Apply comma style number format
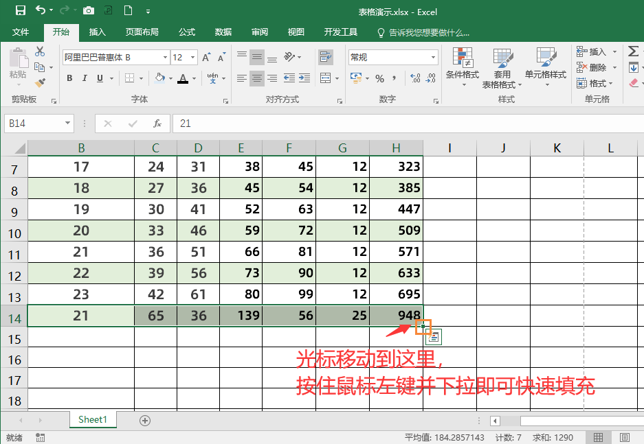 395,78
